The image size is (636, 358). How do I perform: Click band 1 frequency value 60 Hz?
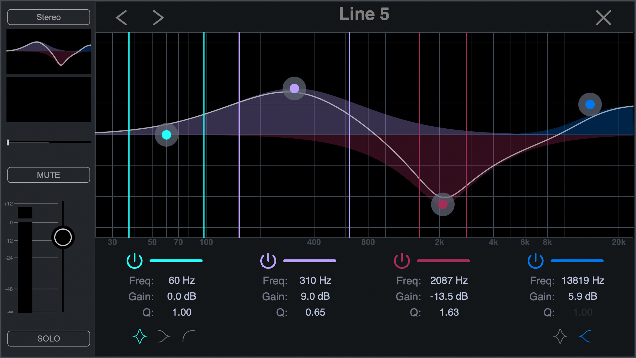[182, 281]
